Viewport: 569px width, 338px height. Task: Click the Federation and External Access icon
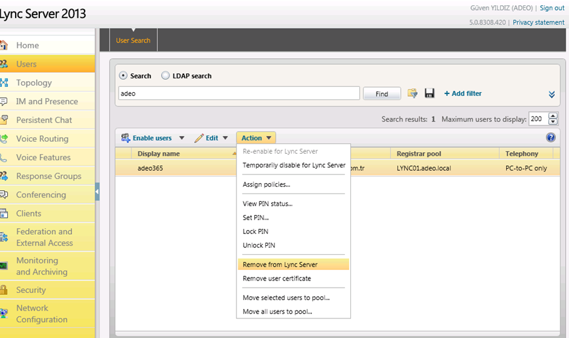coord(4,237)
